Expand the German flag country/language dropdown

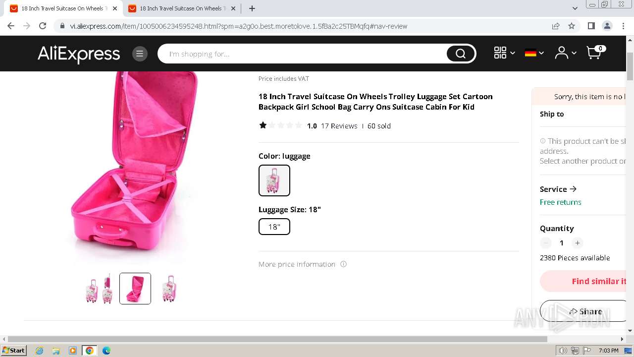tap(534, 53)
